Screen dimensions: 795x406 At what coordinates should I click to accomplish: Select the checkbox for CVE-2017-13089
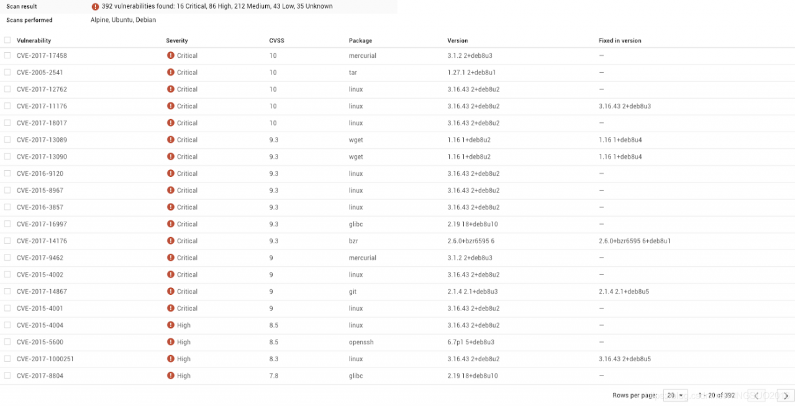pyautogui.click(x=7, y=140)
